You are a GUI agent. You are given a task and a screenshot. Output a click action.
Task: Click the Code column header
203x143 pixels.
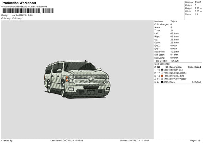click(x=190, y=67)
